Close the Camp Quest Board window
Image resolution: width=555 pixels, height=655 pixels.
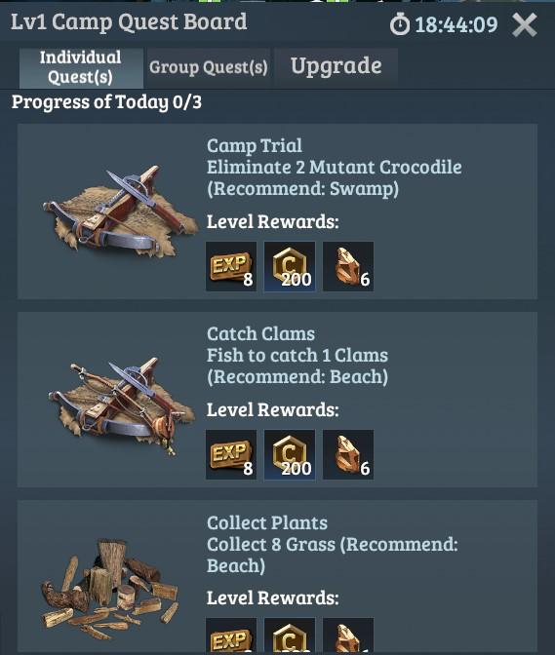click(x=525, y=25)
